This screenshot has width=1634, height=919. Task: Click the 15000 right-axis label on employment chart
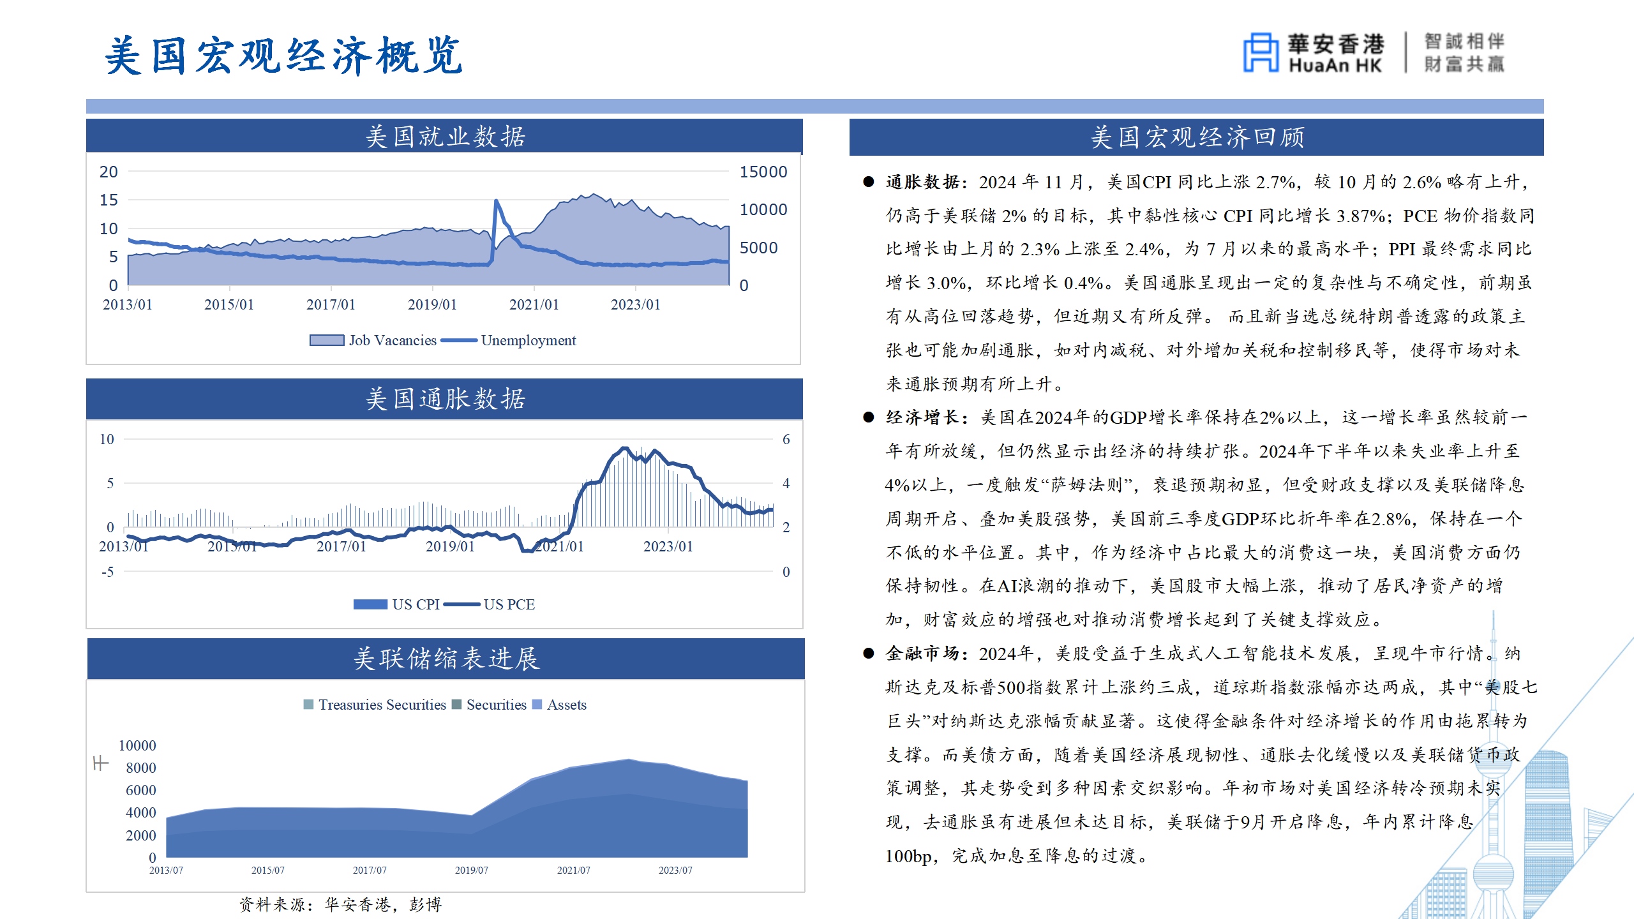763,172
